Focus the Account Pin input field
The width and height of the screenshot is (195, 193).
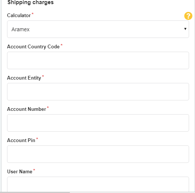click(x=98, y=154)
